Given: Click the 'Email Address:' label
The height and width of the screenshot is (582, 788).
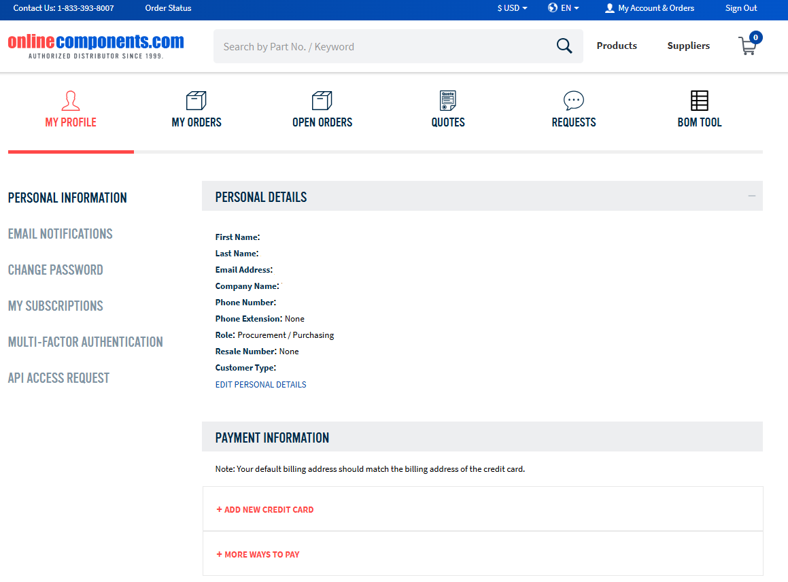Looking at the screenshot, I should [243, 269].
